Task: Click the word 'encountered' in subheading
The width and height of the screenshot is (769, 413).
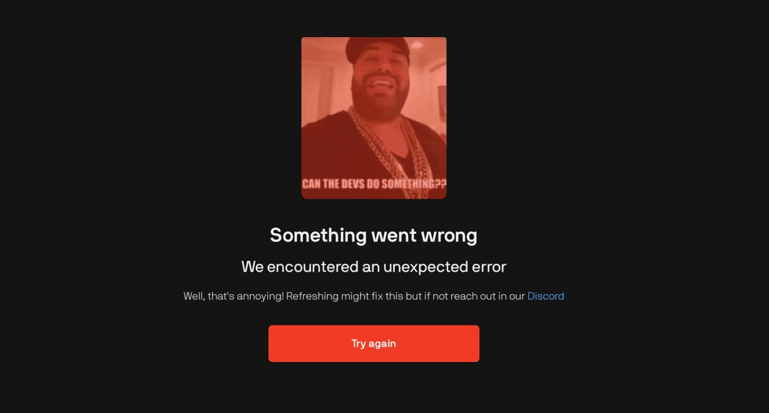Action: 312,267
